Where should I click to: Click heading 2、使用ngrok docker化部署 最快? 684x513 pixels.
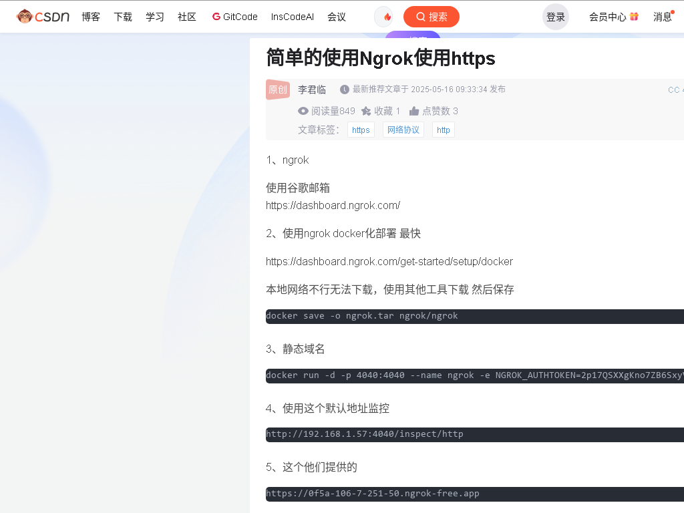point(343,233)
